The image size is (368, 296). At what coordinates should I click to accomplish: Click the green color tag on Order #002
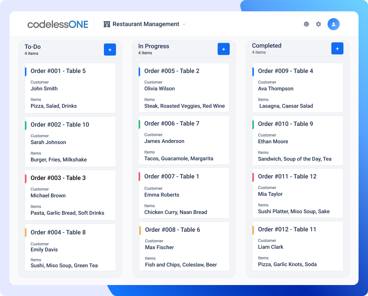(x=26, y=126)
